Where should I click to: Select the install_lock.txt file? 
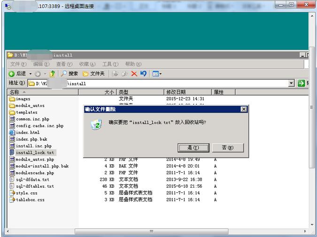tap(35, 153)
